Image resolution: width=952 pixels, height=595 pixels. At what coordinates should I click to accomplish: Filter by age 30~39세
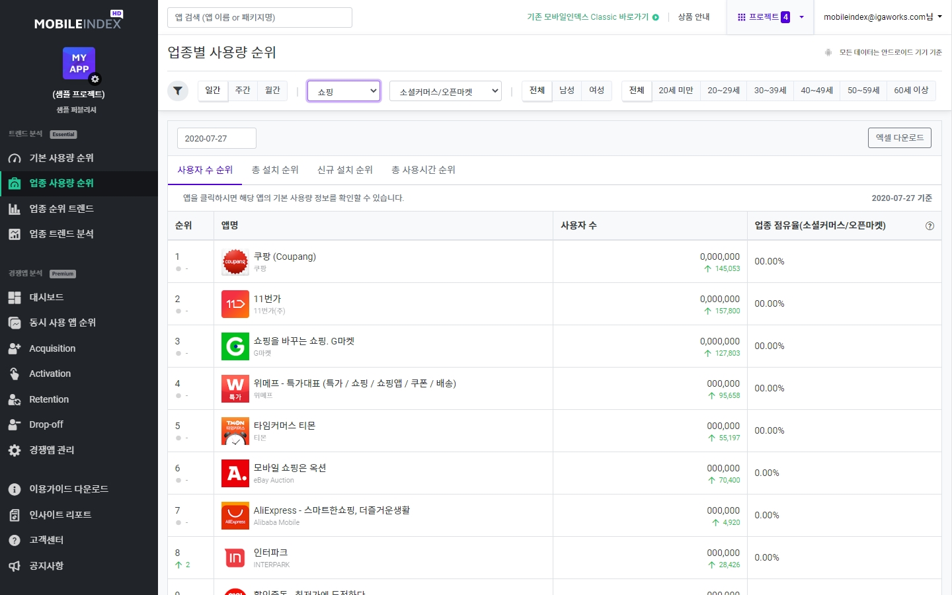(x=770, y=91)
